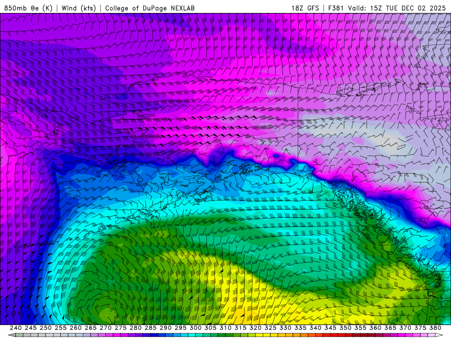The height and width of the screenshot is (338, 451).
Task: Click the 280 colorbar label
Action: pyautogui.click(x=135, y=328)
